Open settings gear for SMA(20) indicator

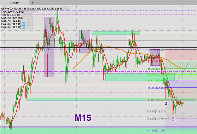click(x=28, y=18)
